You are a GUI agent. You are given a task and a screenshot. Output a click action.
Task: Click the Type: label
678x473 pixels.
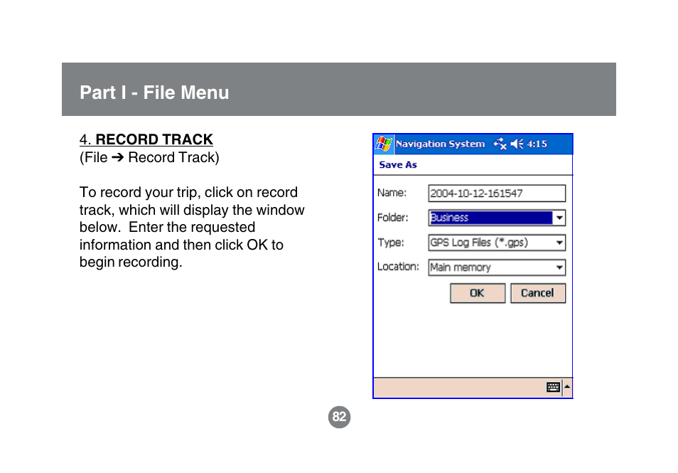click(390, 243)
